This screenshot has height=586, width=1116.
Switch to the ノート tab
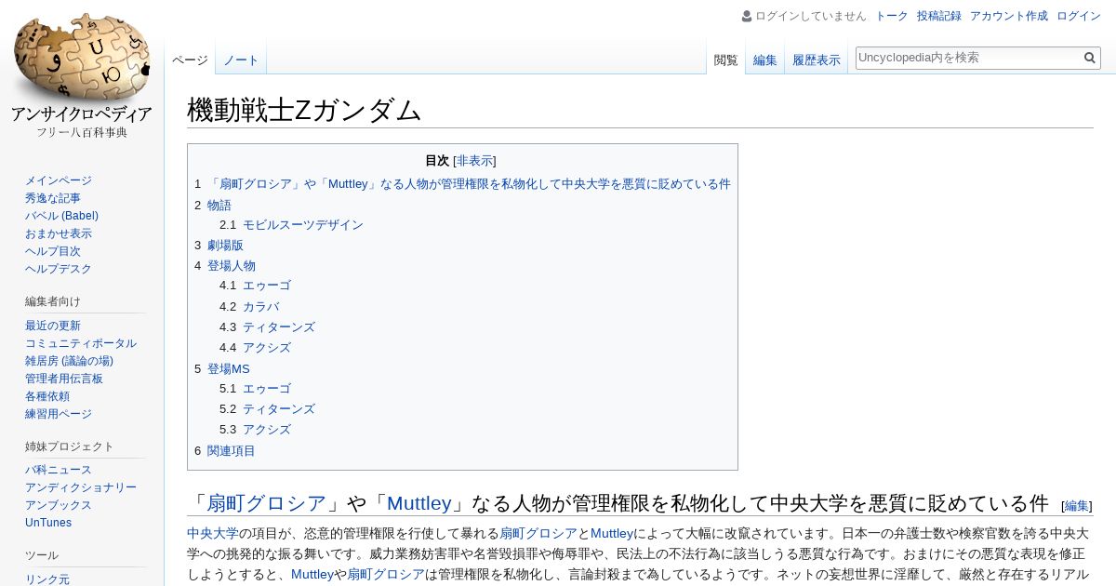coord(241,60)
